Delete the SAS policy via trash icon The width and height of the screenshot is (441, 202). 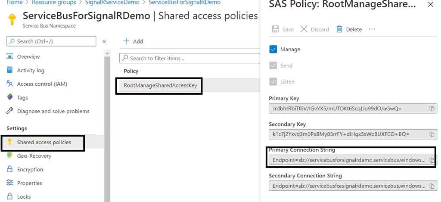coord(339,29)
